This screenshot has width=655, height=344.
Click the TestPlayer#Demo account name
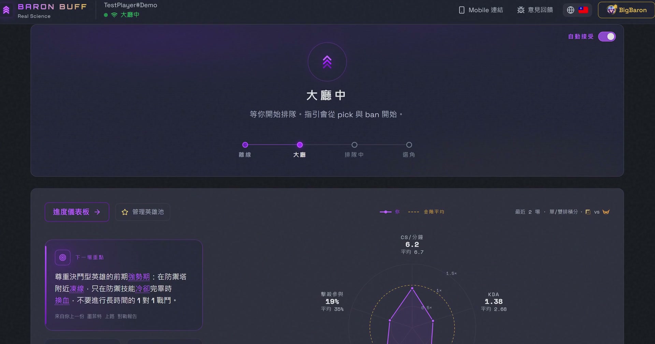click(130, 5)
